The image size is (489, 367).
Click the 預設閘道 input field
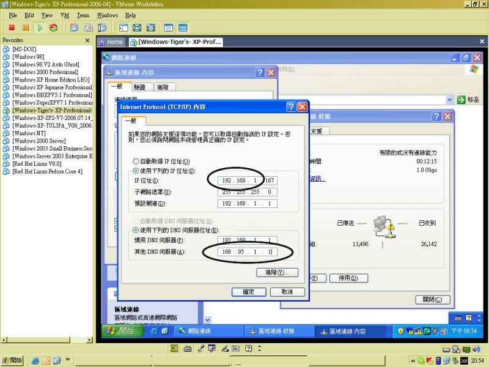coord(248,204)
